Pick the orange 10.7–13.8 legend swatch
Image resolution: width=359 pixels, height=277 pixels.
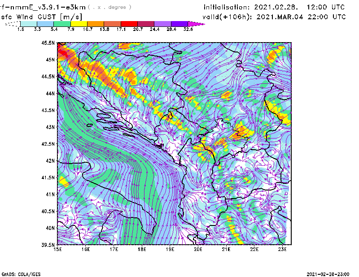[x=96, y=24]
